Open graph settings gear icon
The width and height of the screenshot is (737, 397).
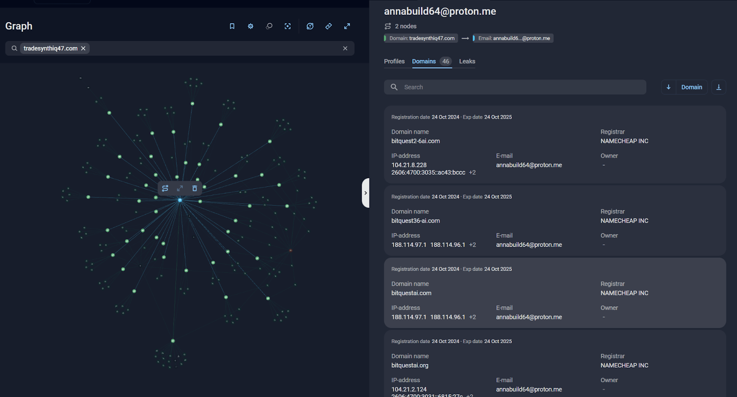251,26
